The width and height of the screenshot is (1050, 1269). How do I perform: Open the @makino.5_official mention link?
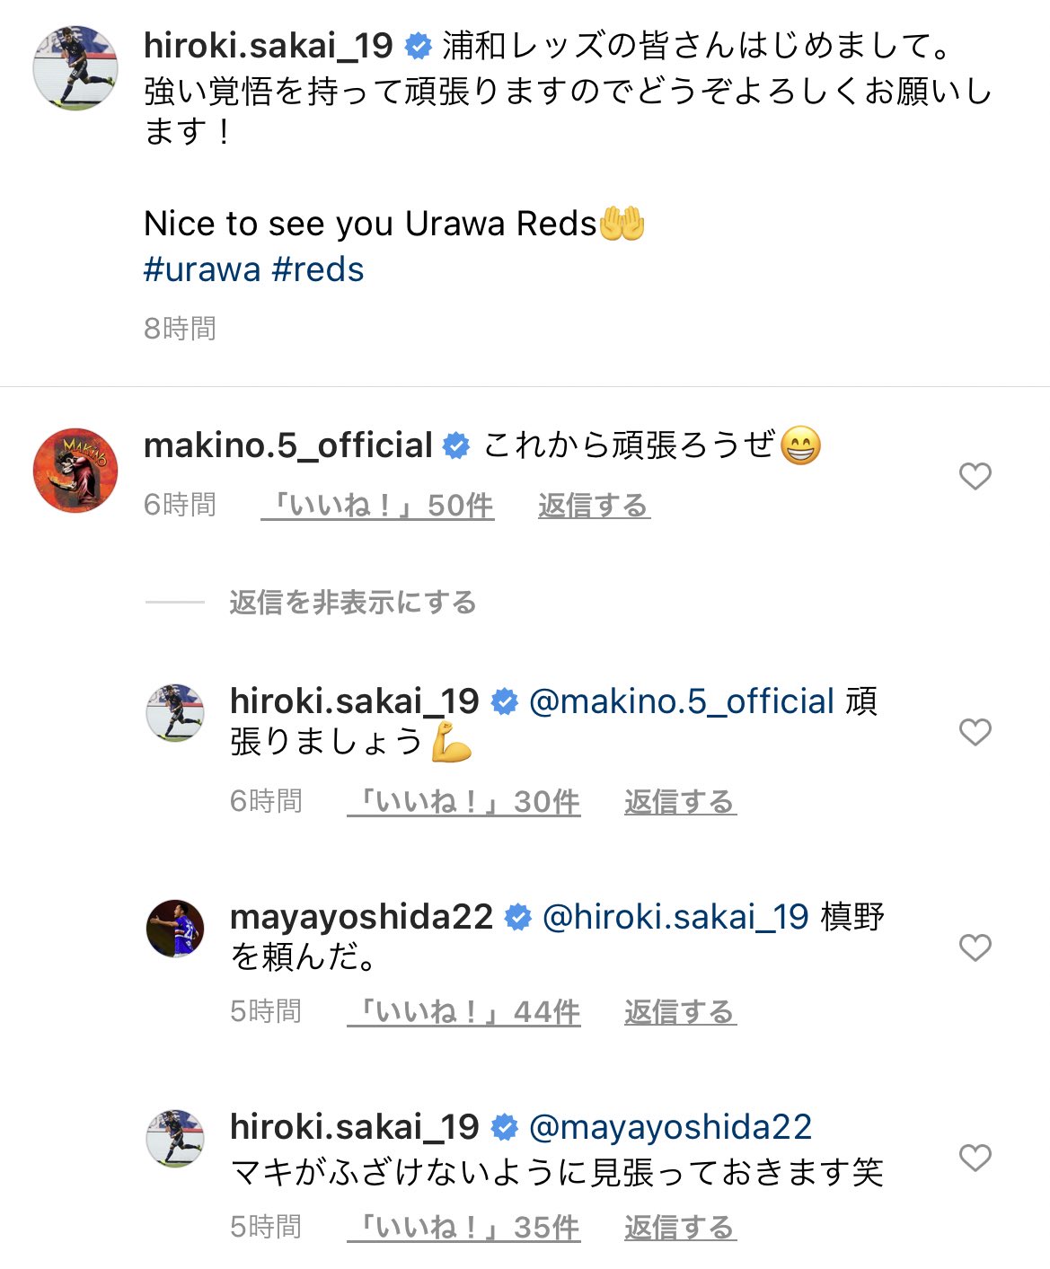tap(682, 701)
